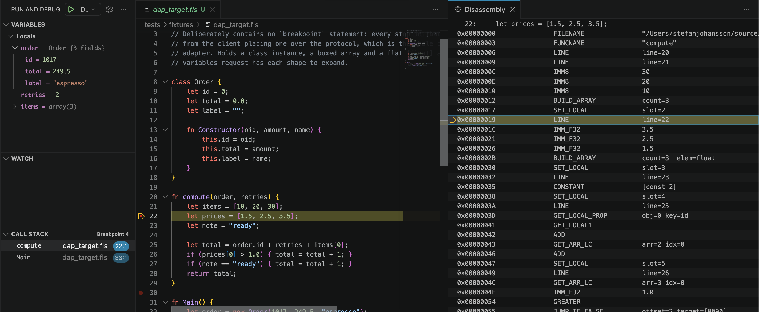Toggle the red breakpoint on line 30
759x312 pixels.
tap(141, 293)
